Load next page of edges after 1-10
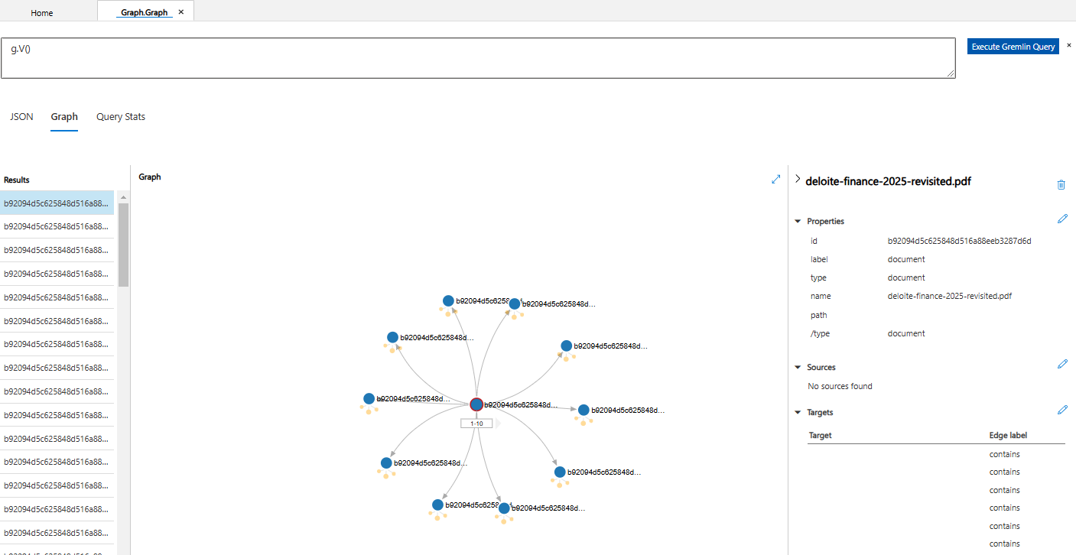The width and height of the screenshot is (1076, 555). point(497,422)
